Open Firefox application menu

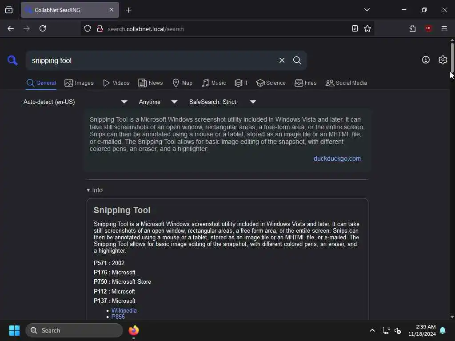tap(444, 28)
